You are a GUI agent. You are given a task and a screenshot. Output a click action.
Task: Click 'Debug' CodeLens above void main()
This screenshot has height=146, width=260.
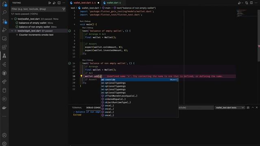coord(88,21)
